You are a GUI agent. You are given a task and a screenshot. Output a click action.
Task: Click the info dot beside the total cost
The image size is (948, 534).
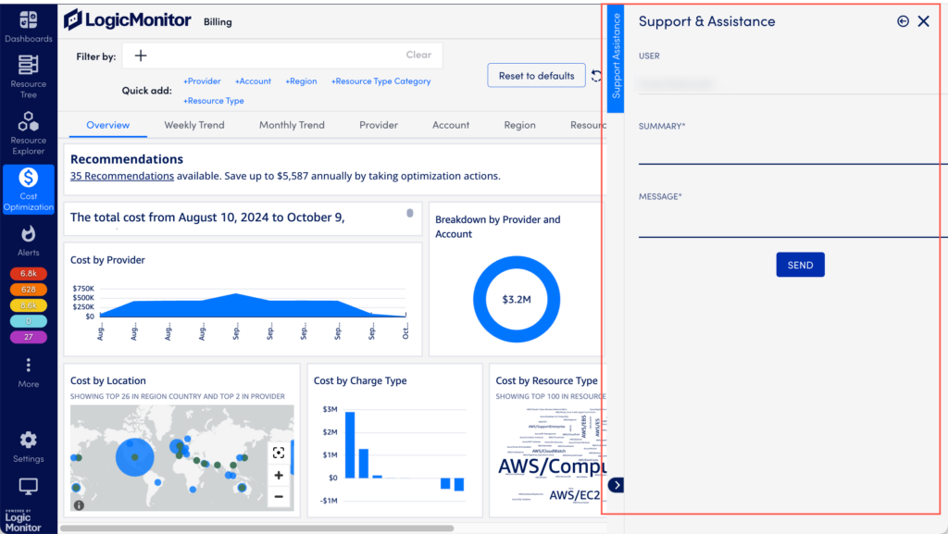(409, 212)
